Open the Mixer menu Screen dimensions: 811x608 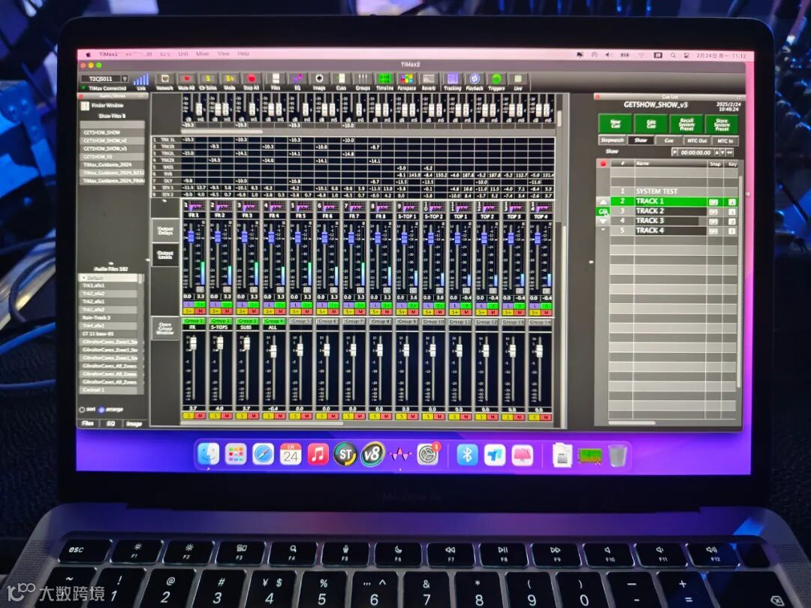tap(202, 54)
